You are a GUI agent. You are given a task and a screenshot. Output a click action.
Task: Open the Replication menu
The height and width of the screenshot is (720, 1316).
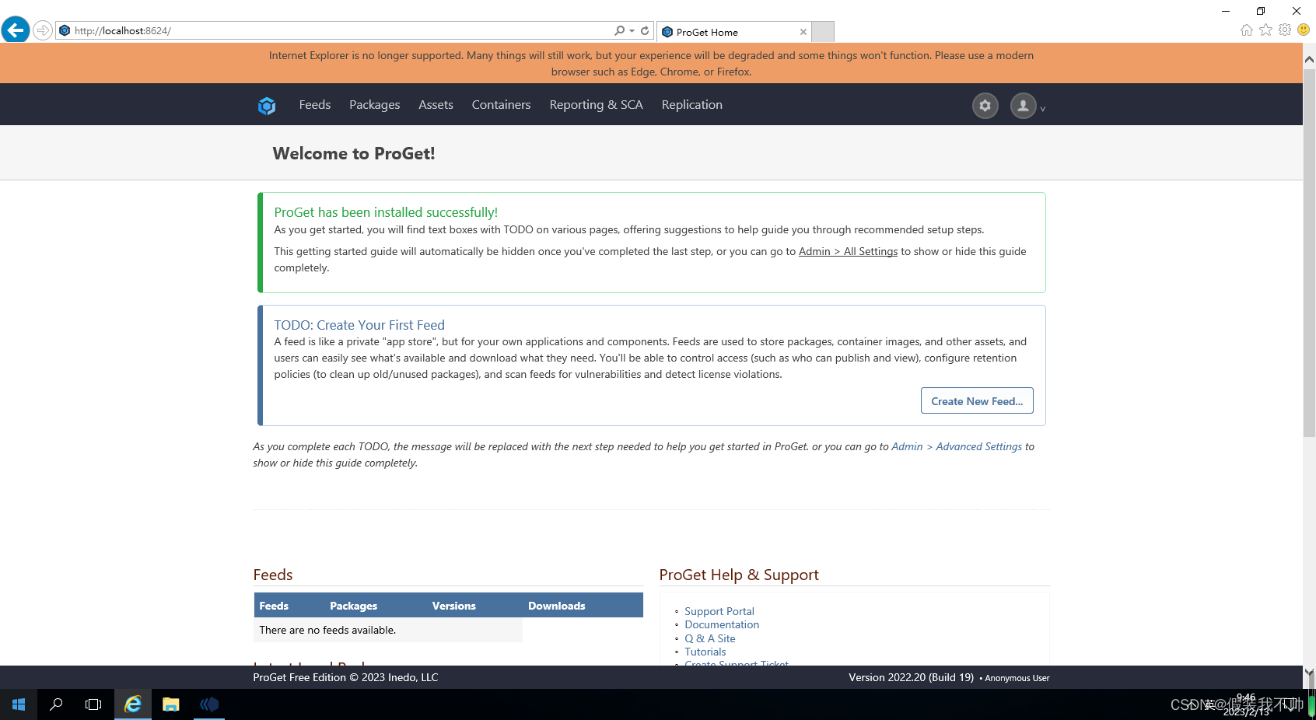tap(692, 105)
